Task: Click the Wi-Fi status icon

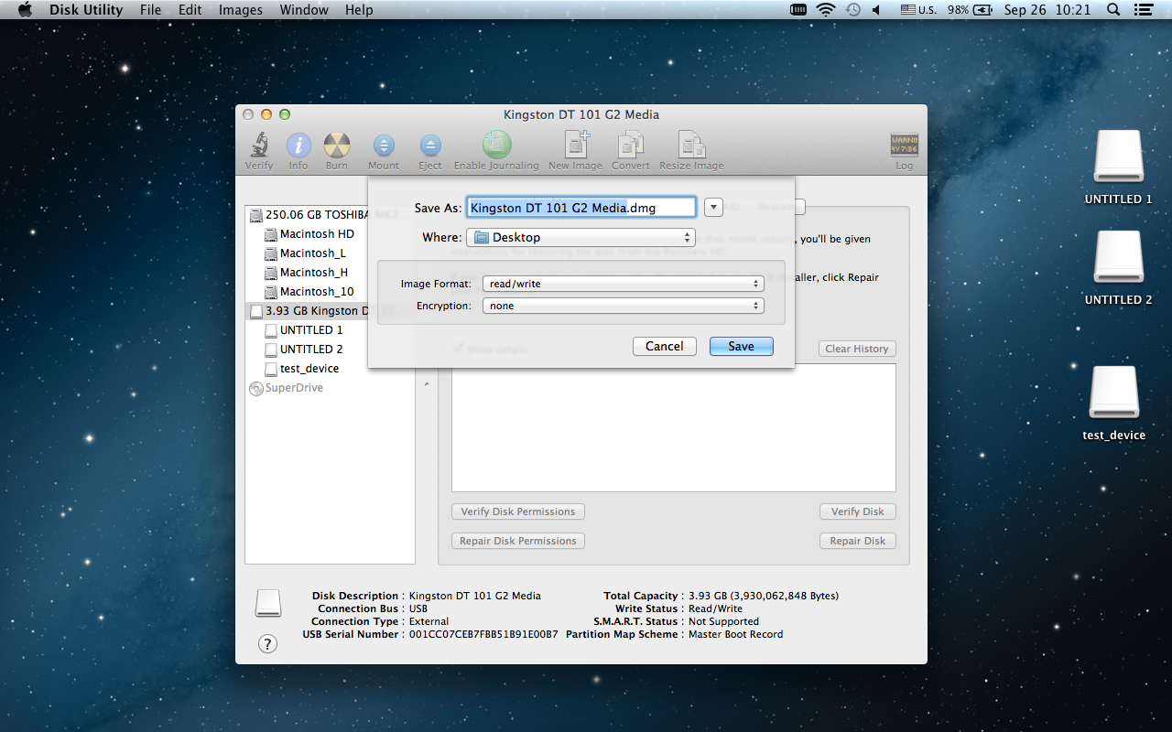Action: click(826, 10)
